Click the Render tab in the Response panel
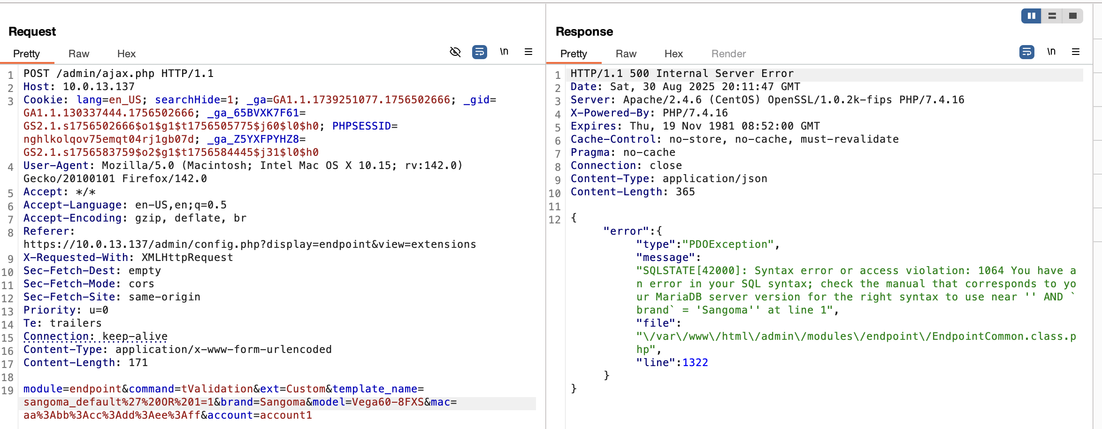 click(x=728, y=54)
